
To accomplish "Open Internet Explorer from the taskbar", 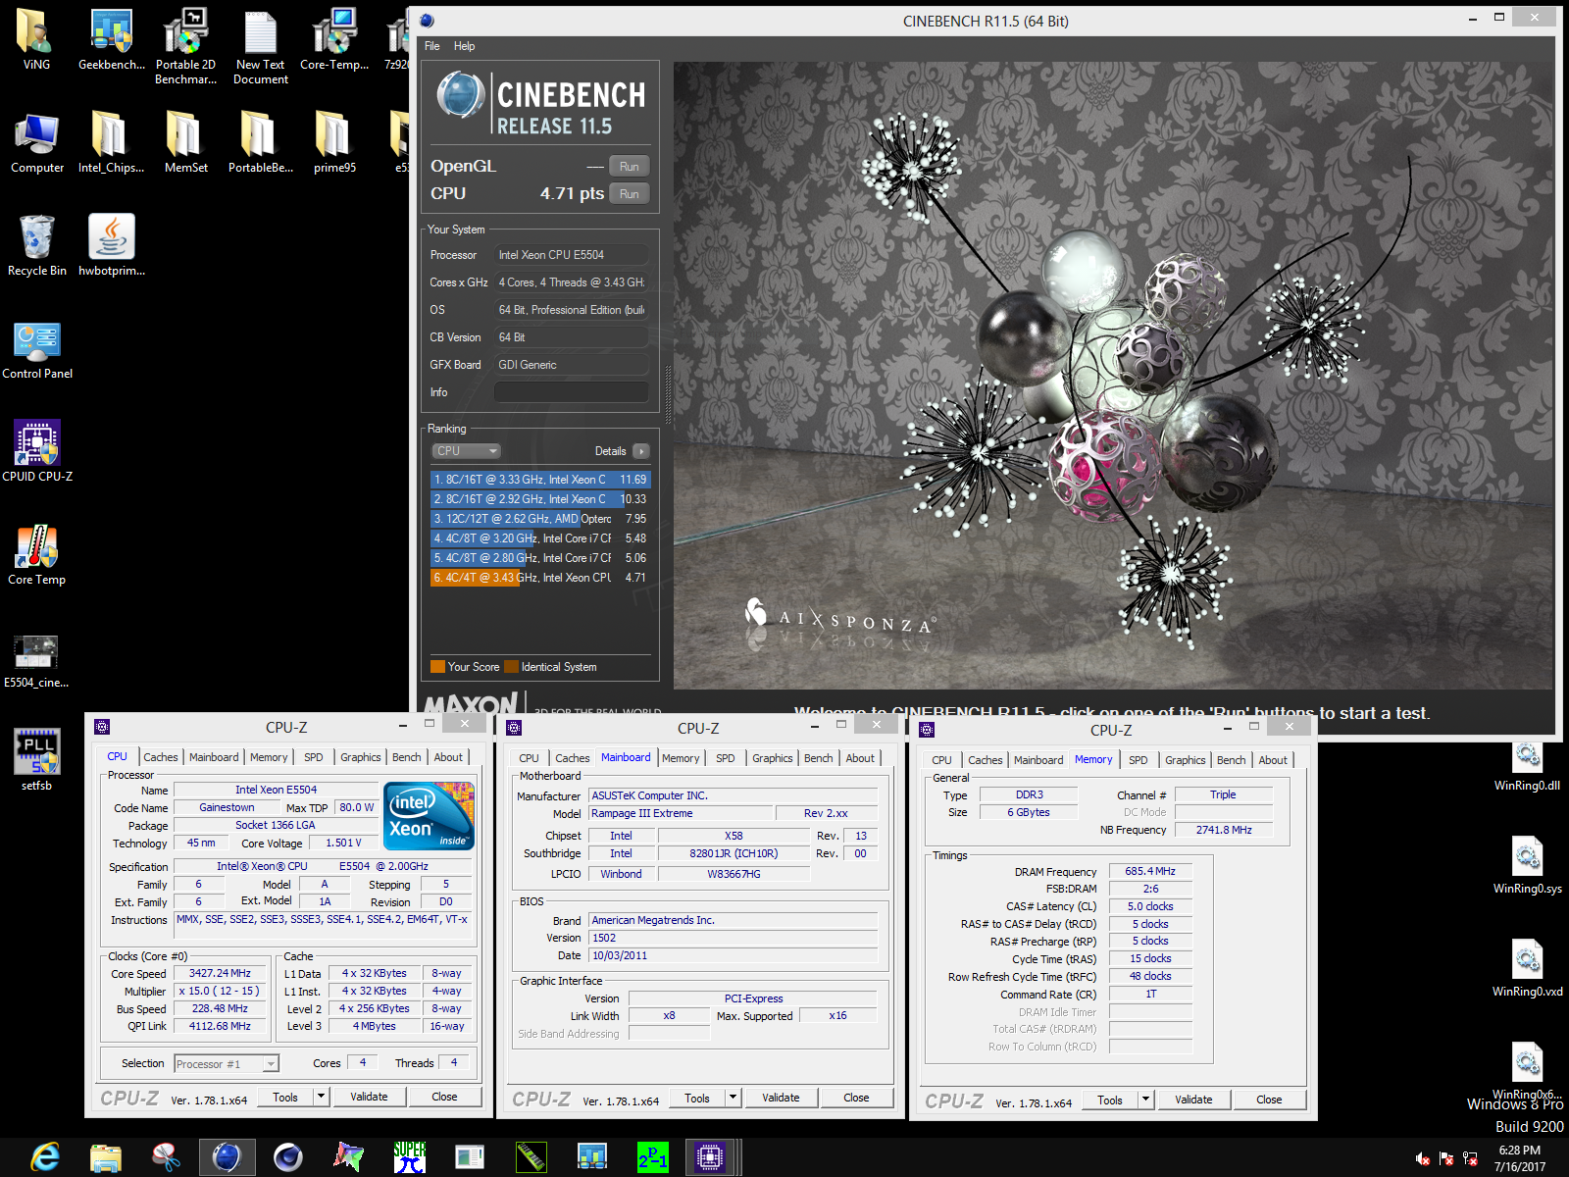I will click(x=45, y=1157).
